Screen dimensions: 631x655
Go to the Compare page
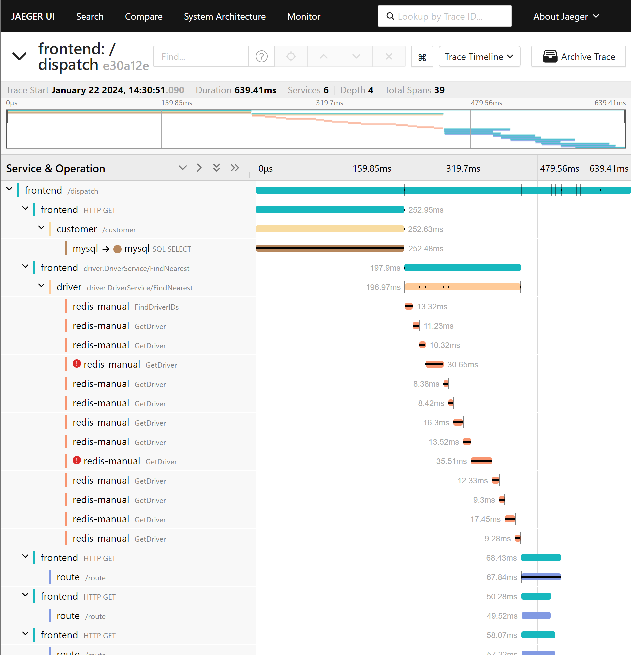(144, 16)
